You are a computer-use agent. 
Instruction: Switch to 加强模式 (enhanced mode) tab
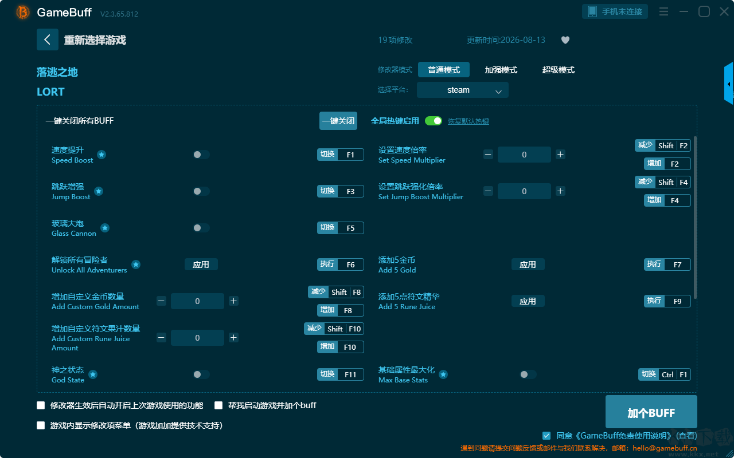pyautogui.click(x=501, y=70)
